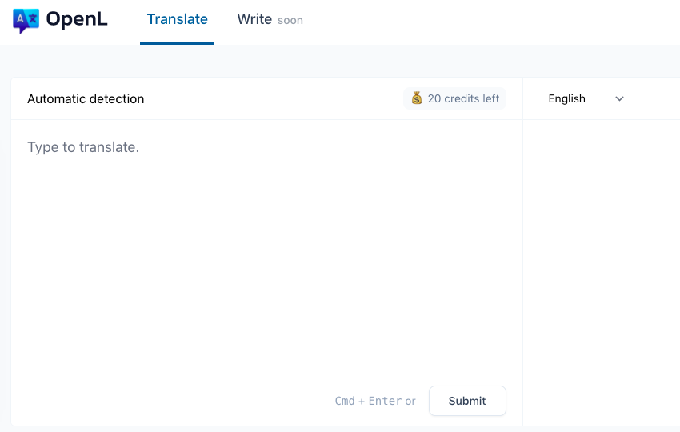Viewport: 680px width, 432px height.
Task: Click the 'Enter' key hint text
Action: (x=385, y=401)
